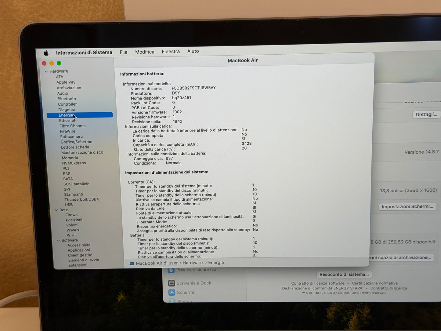Select Posizioni under Rete
441x331 pixels.
[x=74, y=220]
